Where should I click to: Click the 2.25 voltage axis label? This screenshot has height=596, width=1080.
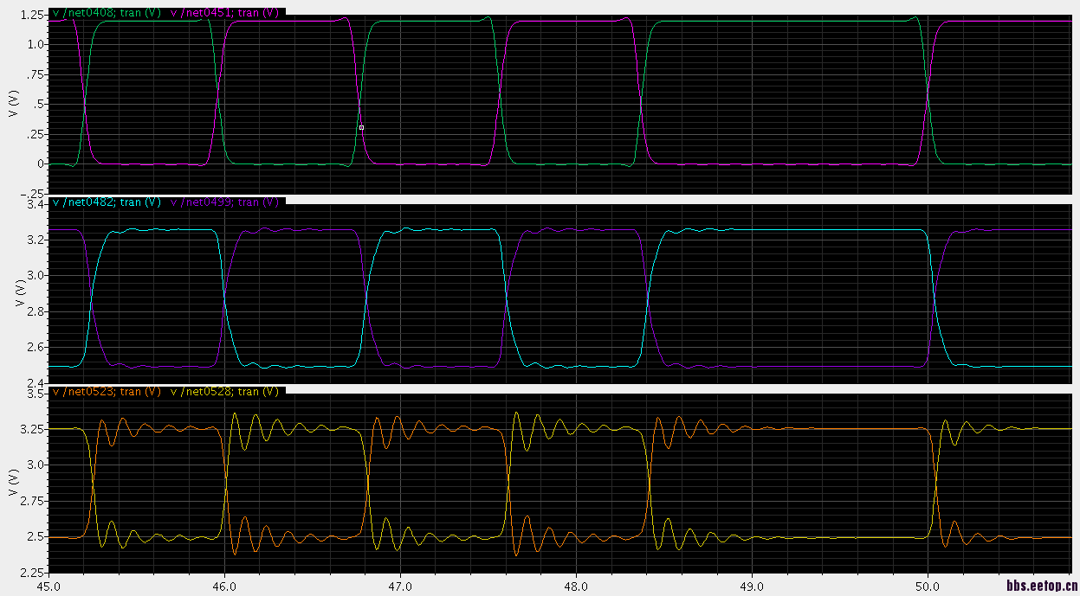coord(33,573)
